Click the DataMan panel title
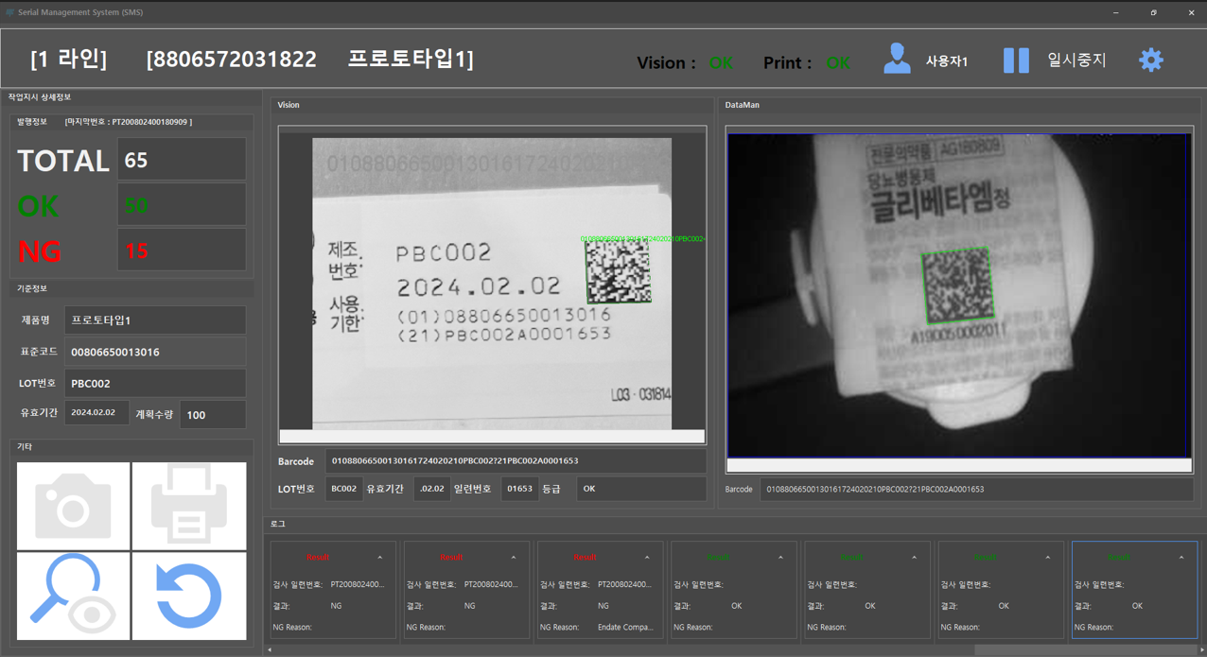 742,105
